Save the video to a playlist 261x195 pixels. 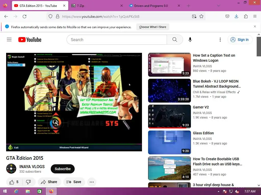tap(74, 182)
